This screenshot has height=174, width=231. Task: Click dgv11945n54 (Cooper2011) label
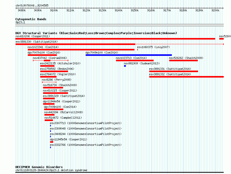[69, 139]
